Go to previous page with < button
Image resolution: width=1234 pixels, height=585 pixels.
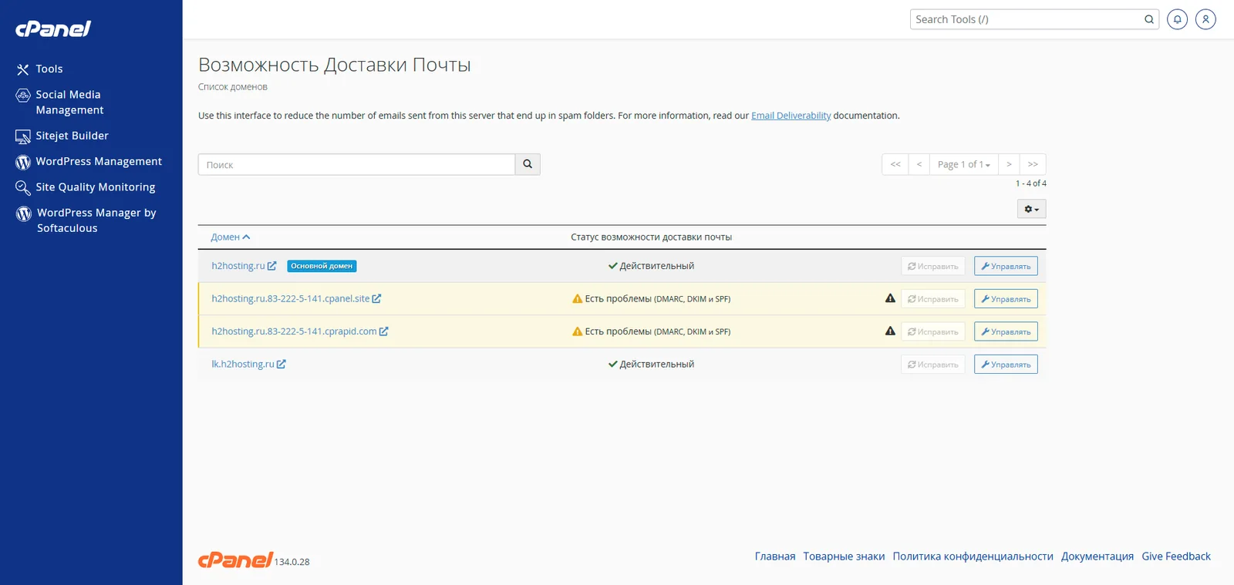(919, 164)
